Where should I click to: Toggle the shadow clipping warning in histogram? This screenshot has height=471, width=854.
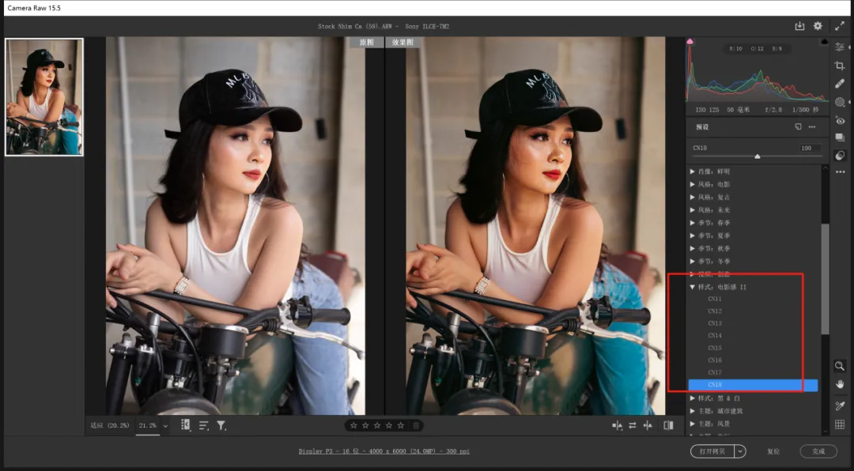coord(690,41)
